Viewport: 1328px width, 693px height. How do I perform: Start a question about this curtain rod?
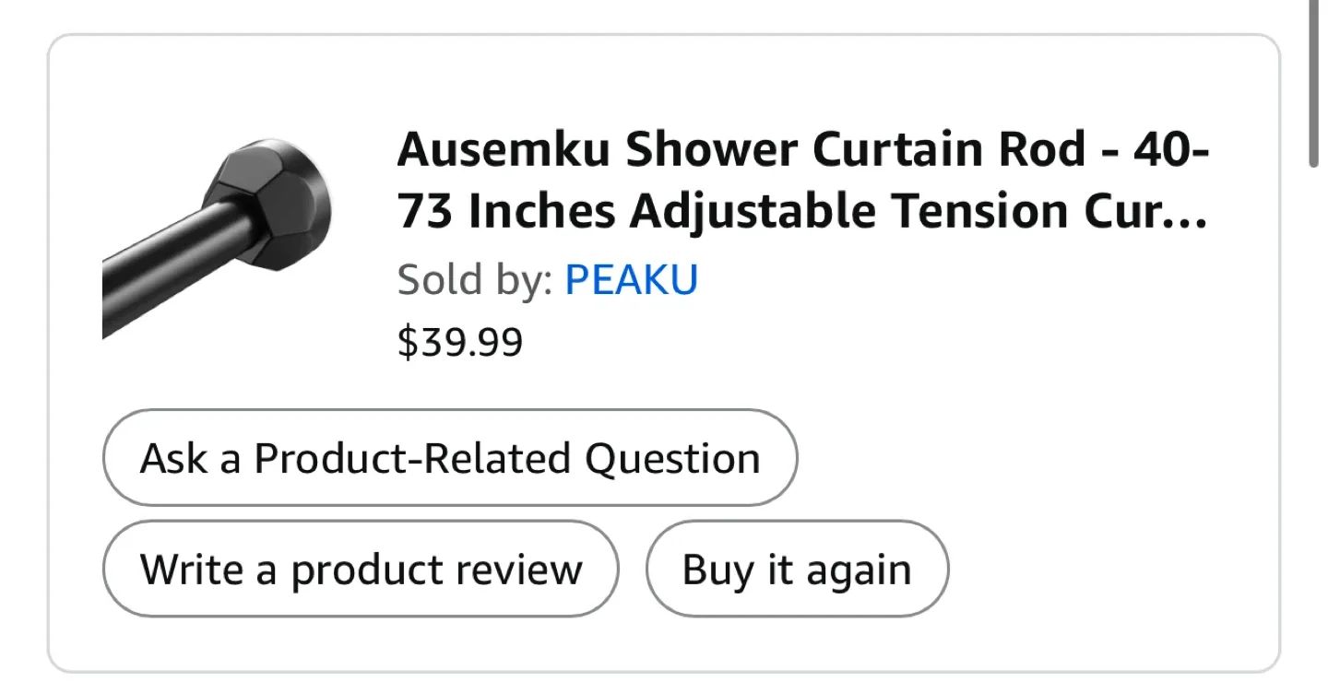click(x=450, y=457)
